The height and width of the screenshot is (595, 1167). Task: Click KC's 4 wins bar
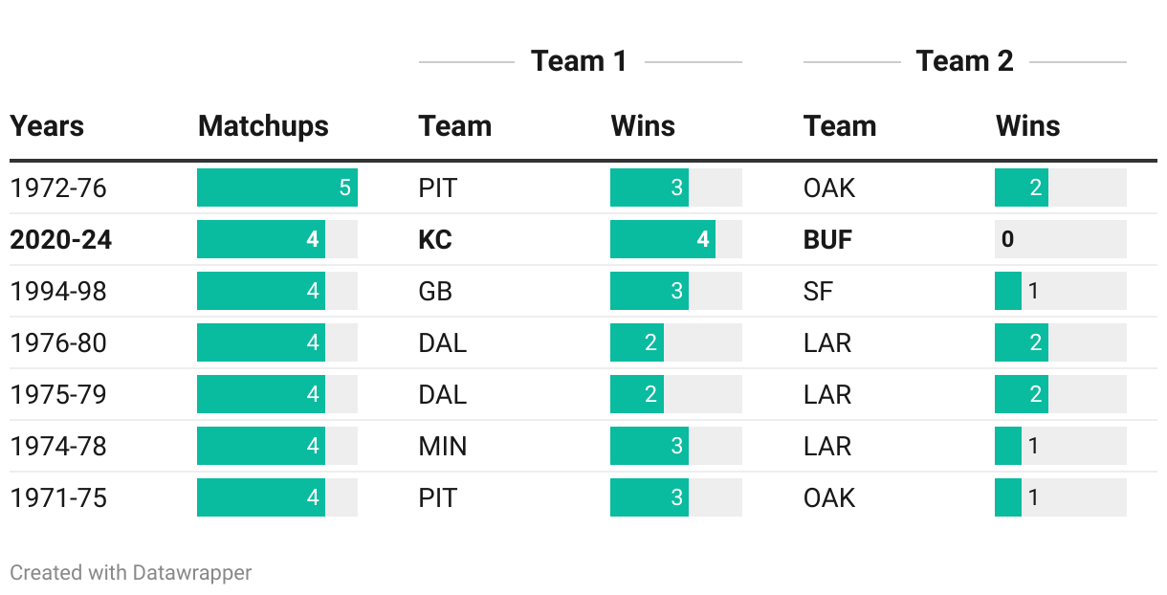tap(662, 240)
